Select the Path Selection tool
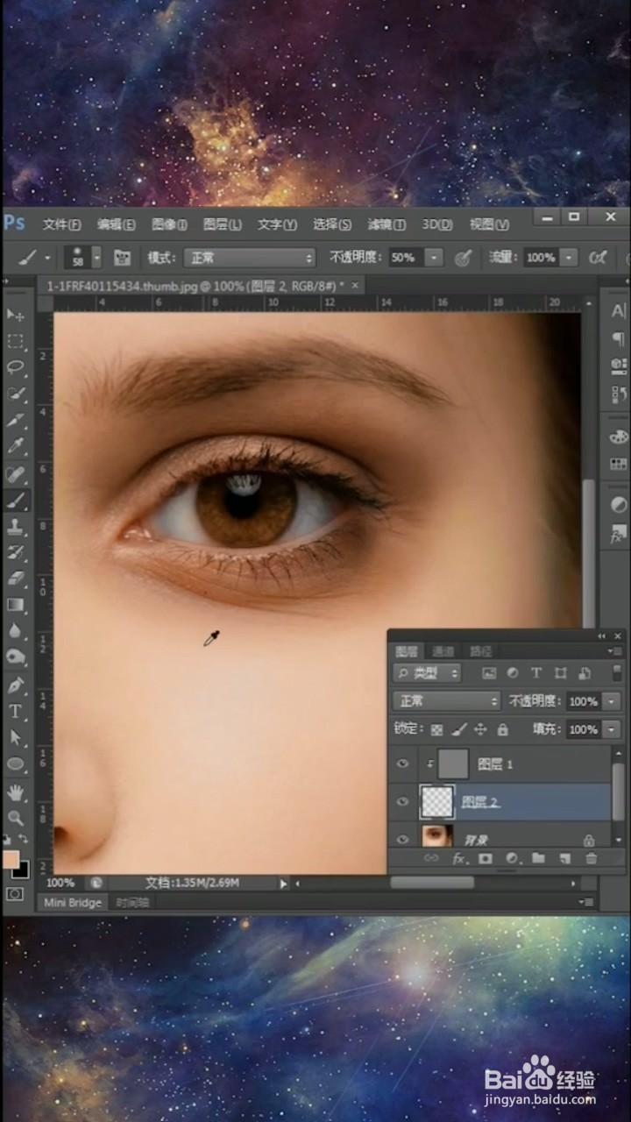631x1122 pixels. 16,737
